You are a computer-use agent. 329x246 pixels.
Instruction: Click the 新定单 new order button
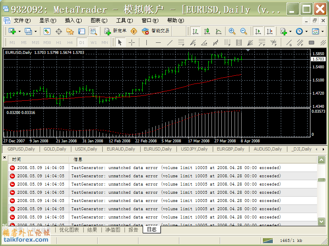tap(115, 31)
